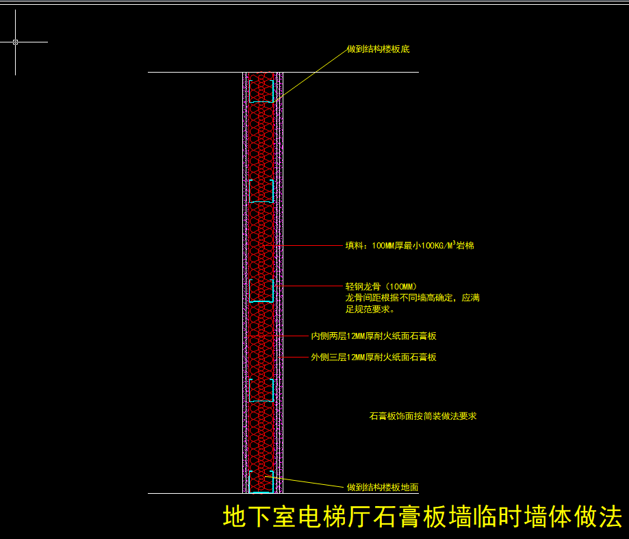Select the 做到结构楼板底 annotation text

click(x=378, y=49)
